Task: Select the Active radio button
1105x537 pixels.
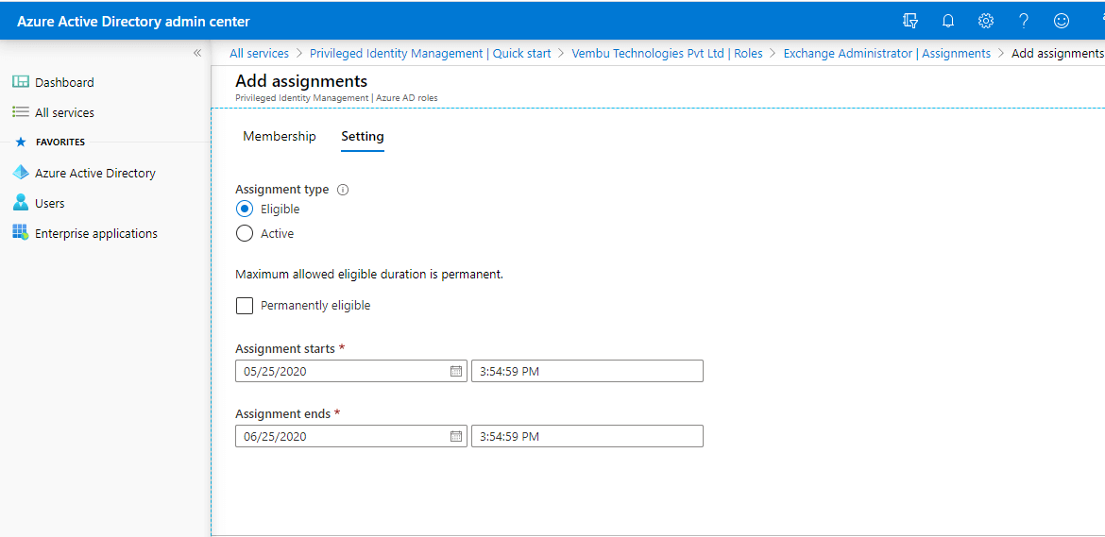Action: pos(245,234)
